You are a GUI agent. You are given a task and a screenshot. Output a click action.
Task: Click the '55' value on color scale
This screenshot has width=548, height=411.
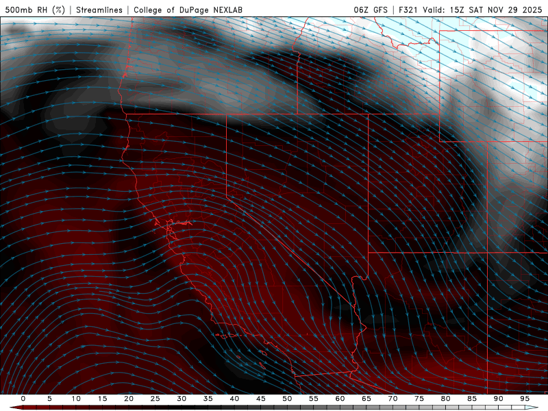point(314,399)
